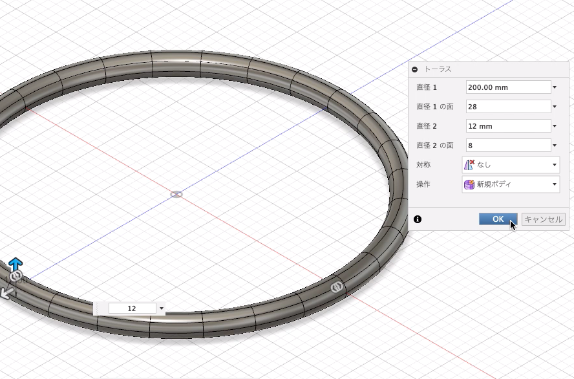This screenshot has height=379, width=574.
Task: Open the 操作 dropdown set to 新規ボディ
Action: point(511,184)
